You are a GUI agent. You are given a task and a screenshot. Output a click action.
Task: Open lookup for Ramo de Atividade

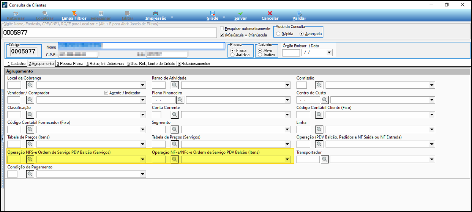(175, 85)
